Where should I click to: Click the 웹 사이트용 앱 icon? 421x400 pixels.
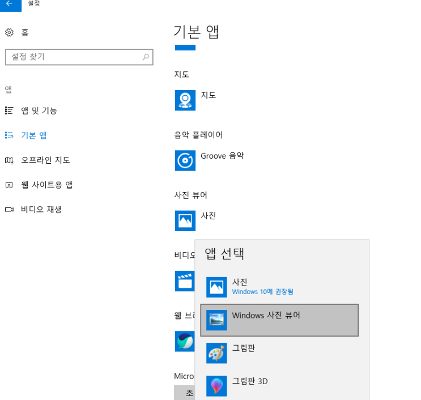pos(9,185)
